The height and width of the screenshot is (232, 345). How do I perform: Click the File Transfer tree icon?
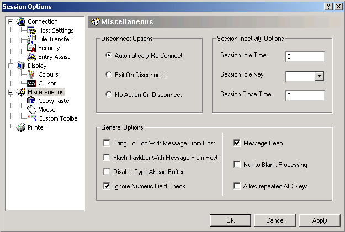pos(31,39)
